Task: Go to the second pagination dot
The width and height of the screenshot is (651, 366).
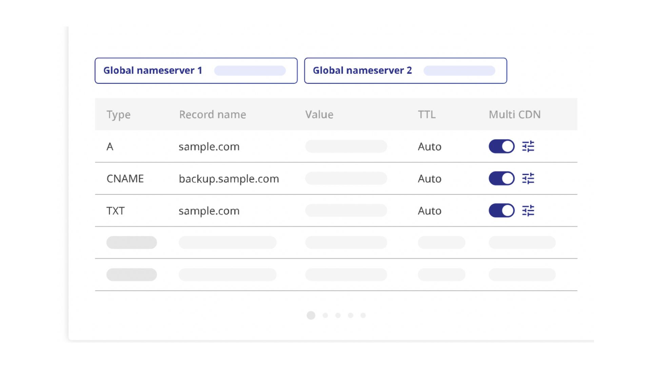Action: click(x=325, y=316)
